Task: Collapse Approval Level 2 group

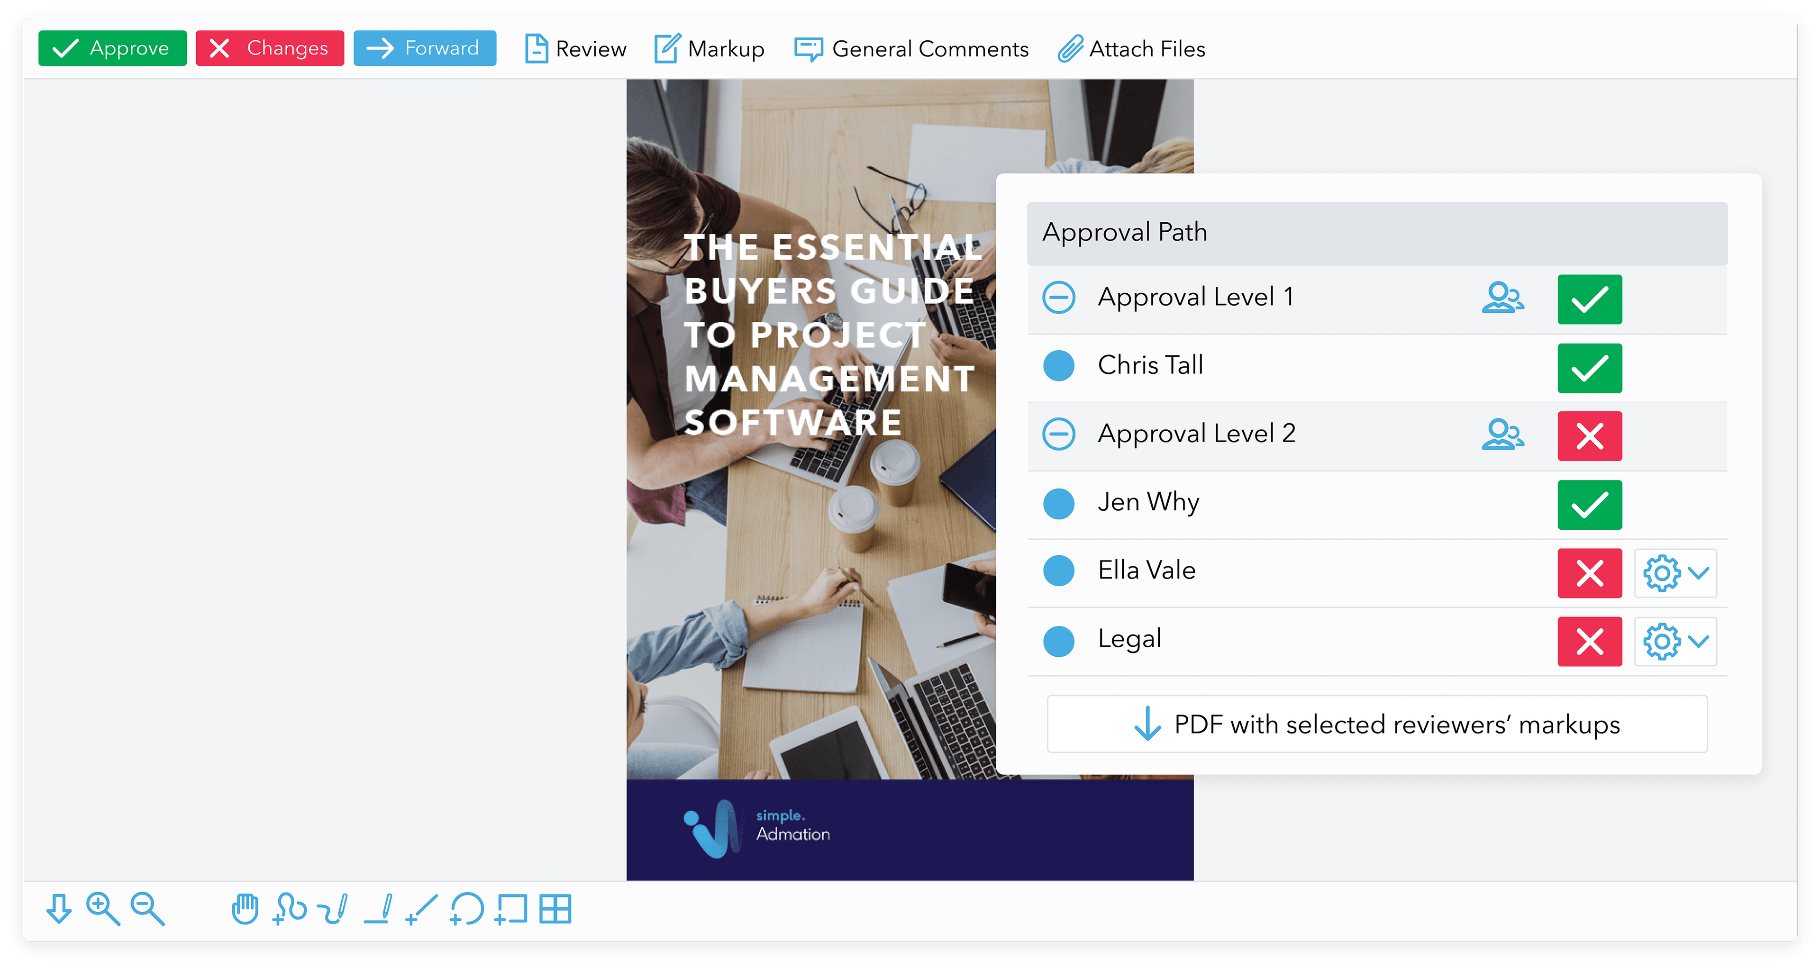Action: (1058, 434)
